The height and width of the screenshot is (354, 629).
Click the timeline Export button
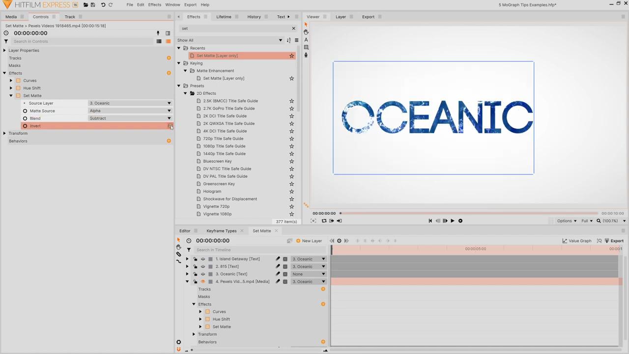pos(614,241)
